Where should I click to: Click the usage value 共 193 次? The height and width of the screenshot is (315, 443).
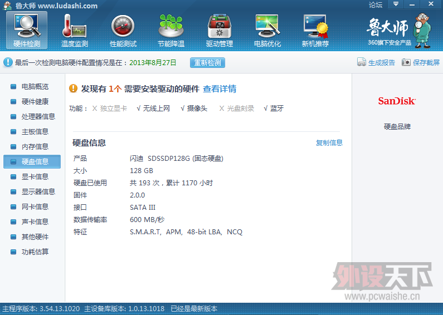pos(171,183)
